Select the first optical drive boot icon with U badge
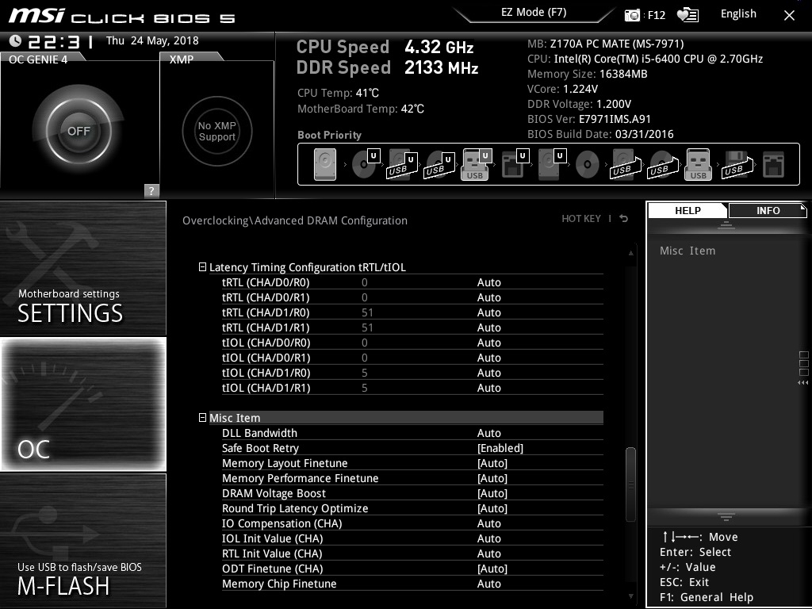This screenshot has width=812, height=609. (366, 164)
